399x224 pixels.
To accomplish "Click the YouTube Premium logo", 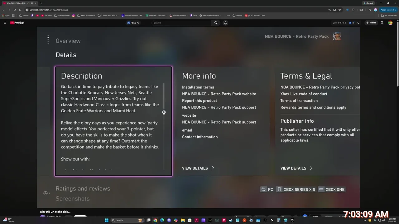I will click(17, 23).
